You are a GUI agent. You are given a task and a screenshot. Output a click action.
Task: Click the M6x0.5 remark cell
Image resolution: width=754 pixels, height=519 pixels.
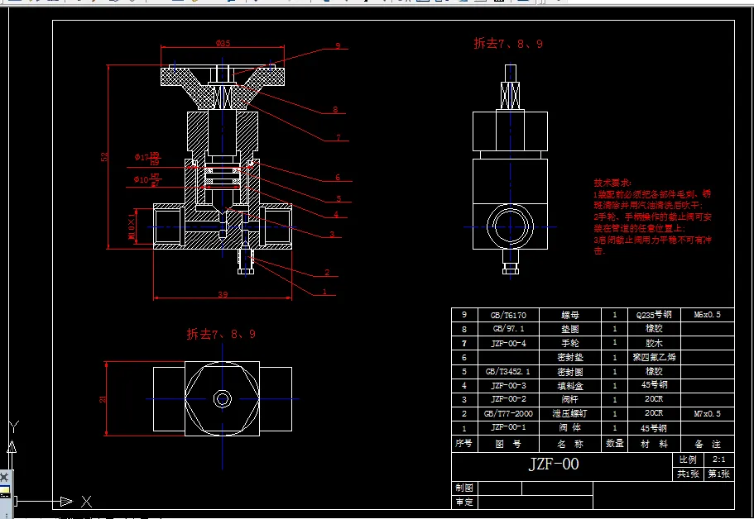pos(708,315)
